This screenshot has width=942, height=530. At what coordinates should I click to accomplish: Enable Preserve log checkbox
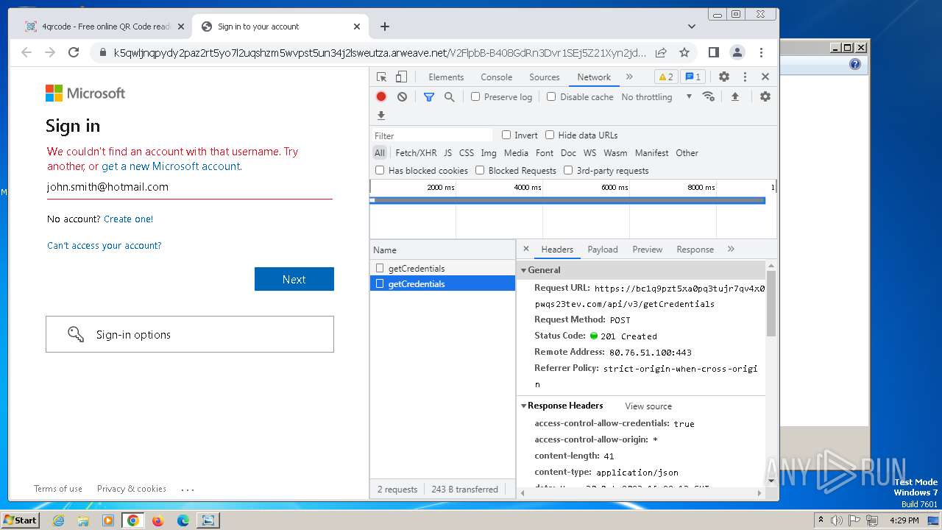point(475,96)
